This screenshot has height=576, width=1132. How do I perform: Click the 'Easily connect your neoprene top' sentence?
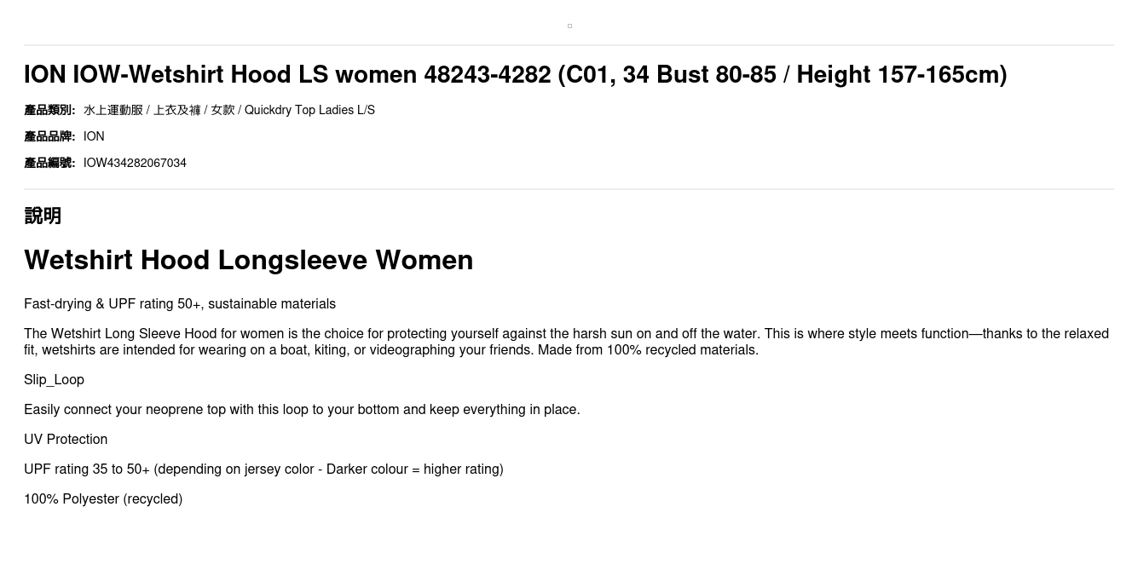[302, 410]
